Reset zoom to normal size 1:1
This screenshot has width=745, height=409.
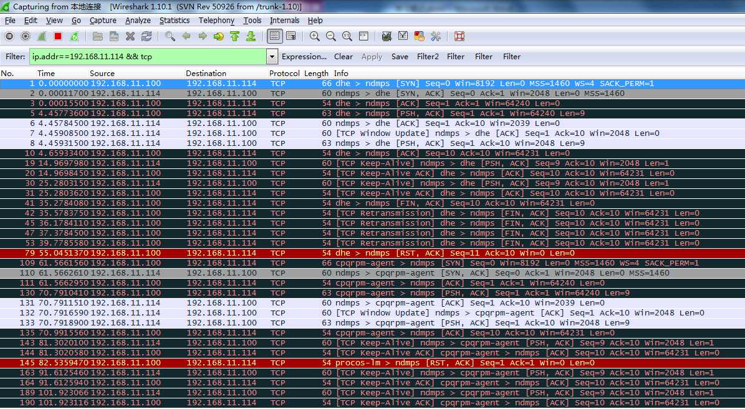(347, 37)
